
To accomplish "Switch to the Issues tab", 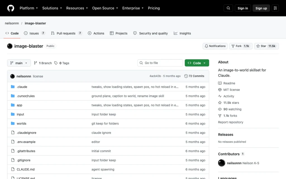I will tap(34, 33).
